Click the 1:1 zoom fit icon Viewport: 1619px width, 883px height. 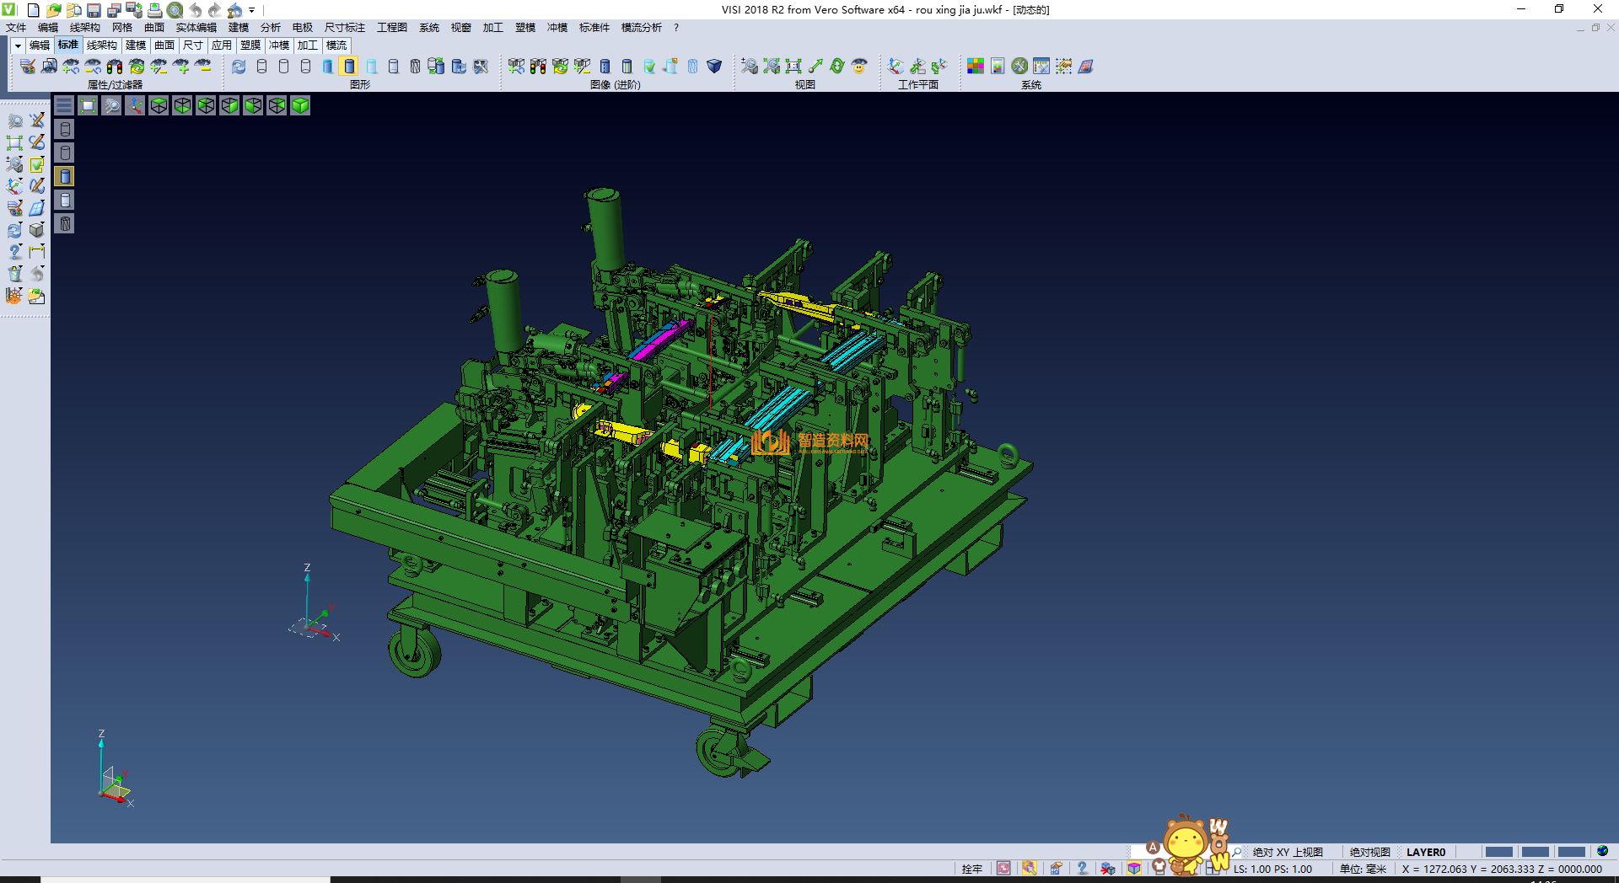coord(793,66)
